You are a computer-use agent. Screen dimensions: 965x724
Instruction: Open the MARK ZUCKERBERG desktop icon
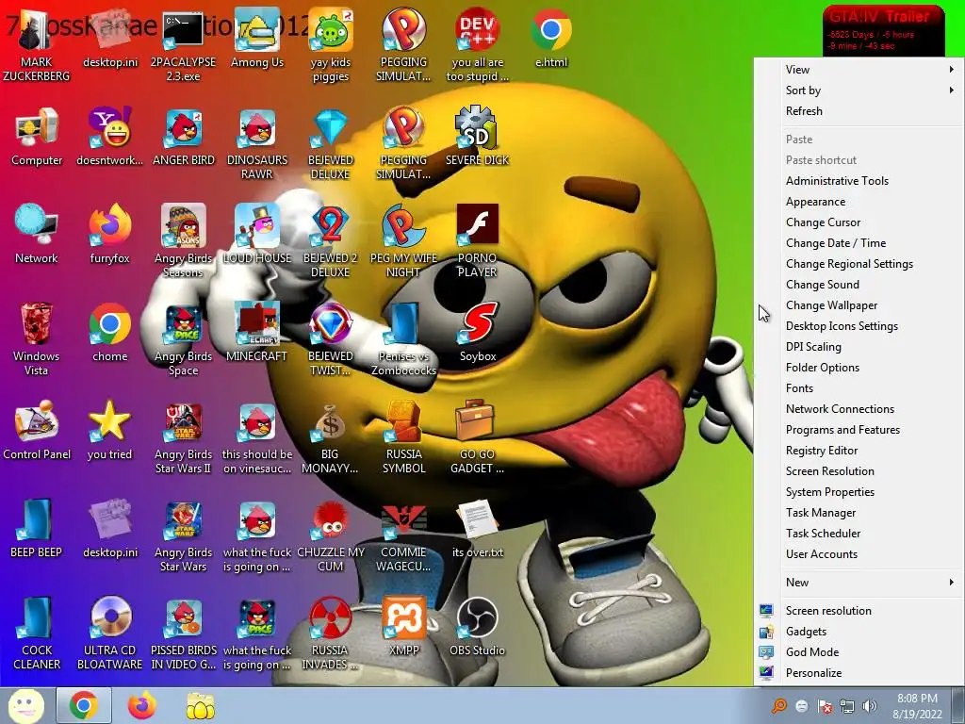click(37, 46)
